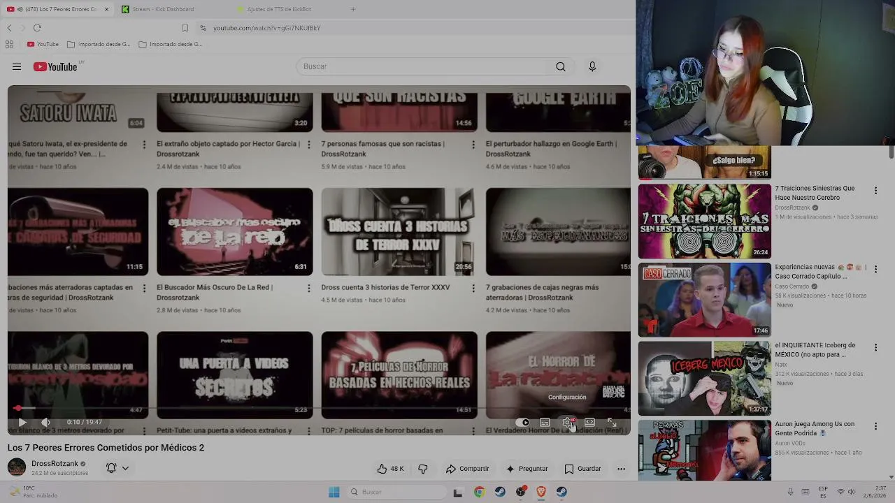Open options for Auron Among Us video

tap(875, 425)
